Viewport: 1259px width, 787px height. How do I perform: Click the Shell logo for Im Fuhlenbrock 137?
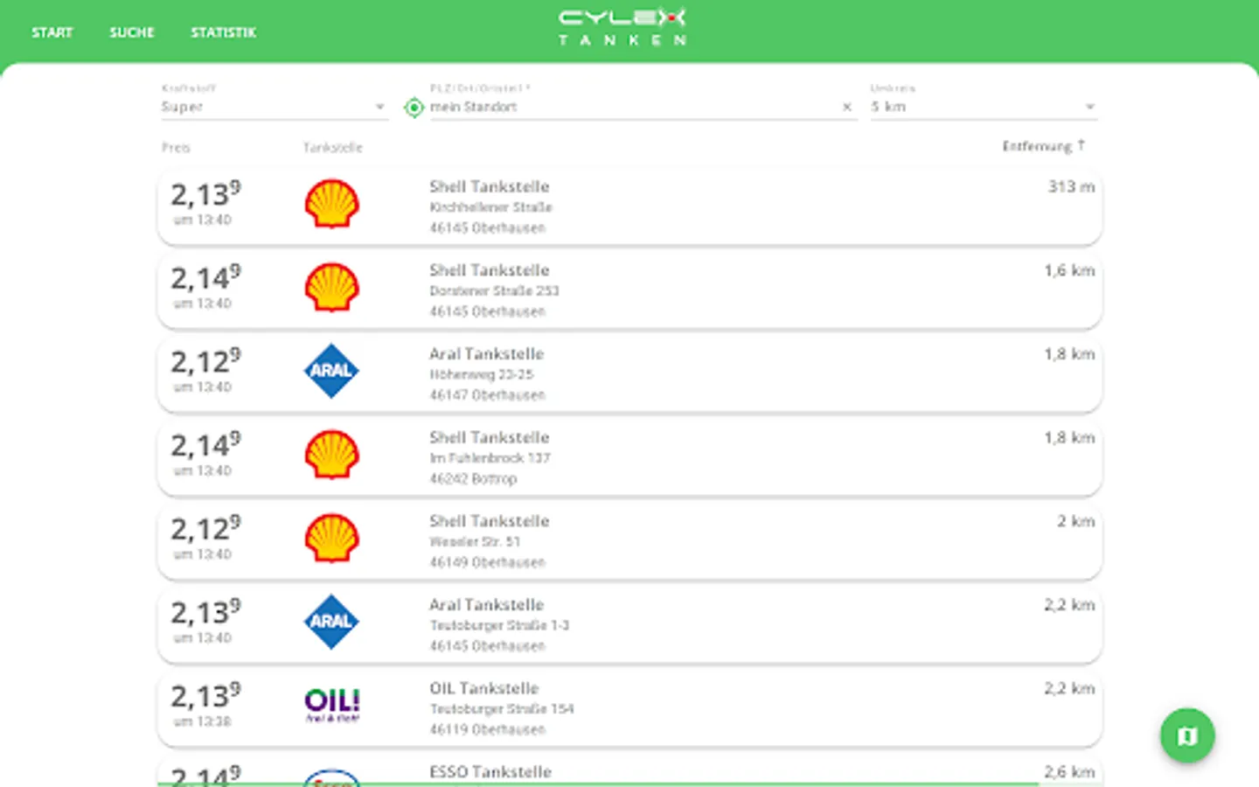[332, 455]
